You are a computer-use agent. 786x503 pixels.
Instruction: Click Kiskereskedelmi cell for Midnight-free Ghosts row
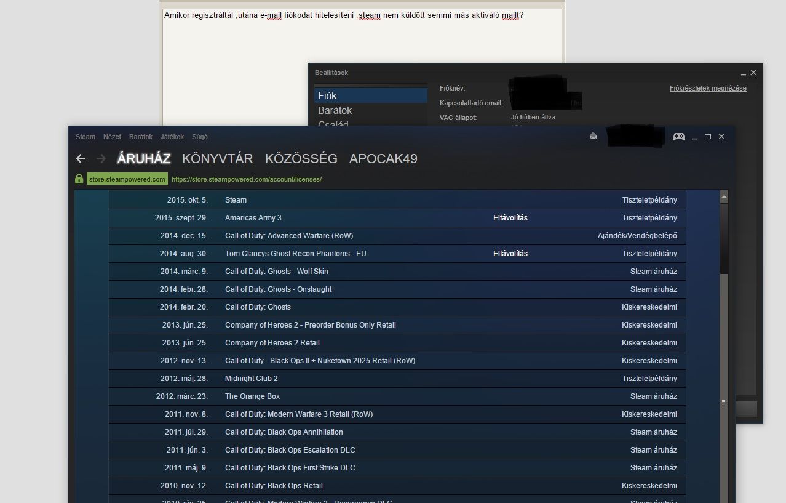pos(649,307)
